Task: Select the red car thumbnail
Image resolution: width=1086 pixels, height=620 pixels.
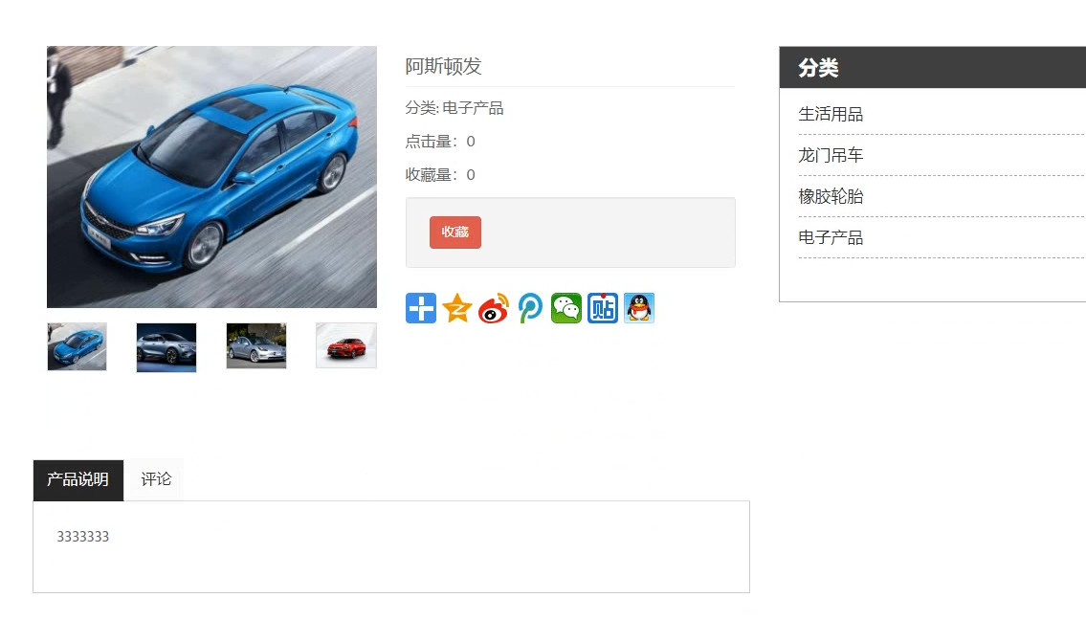Action: coord(346,345)
